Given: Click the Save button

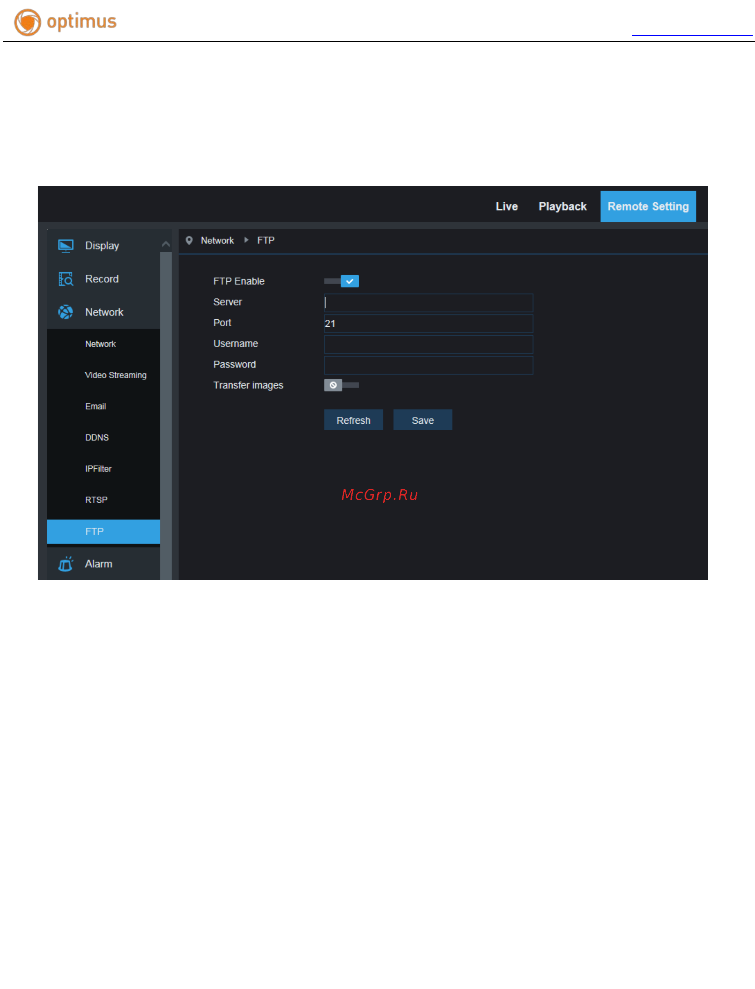Looking at the screenshot, I should pyautogui.click(x=422, y=420).
